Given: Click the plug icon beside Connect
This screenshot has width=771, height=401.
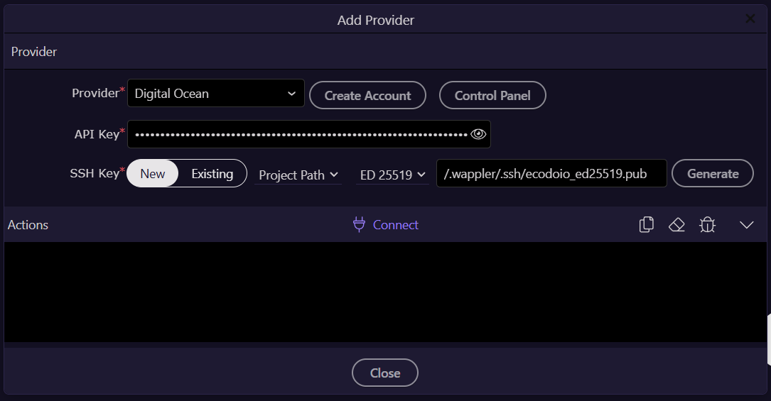Looking at the screenshot, I should click(359, 225).
